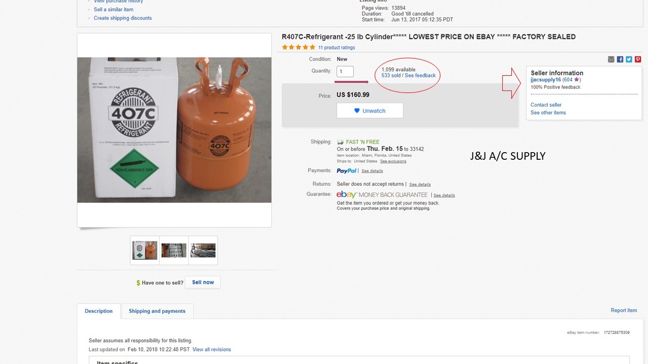Report this item listing
648x364 pixels.
click(624, 310)
